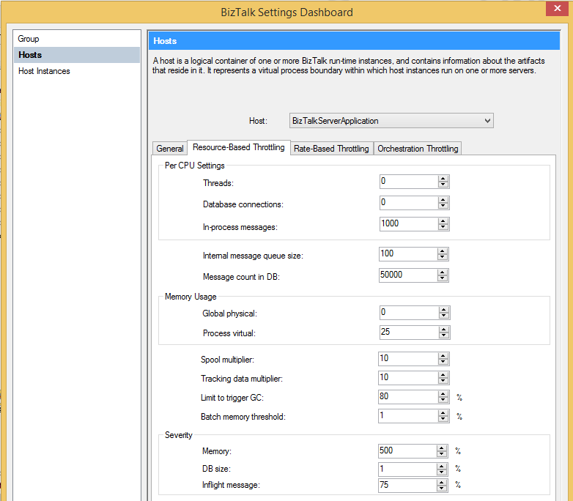This screenshot has width=573, height=501.
Task: Increase Message count in DB value
Action: tap(443, 272)
